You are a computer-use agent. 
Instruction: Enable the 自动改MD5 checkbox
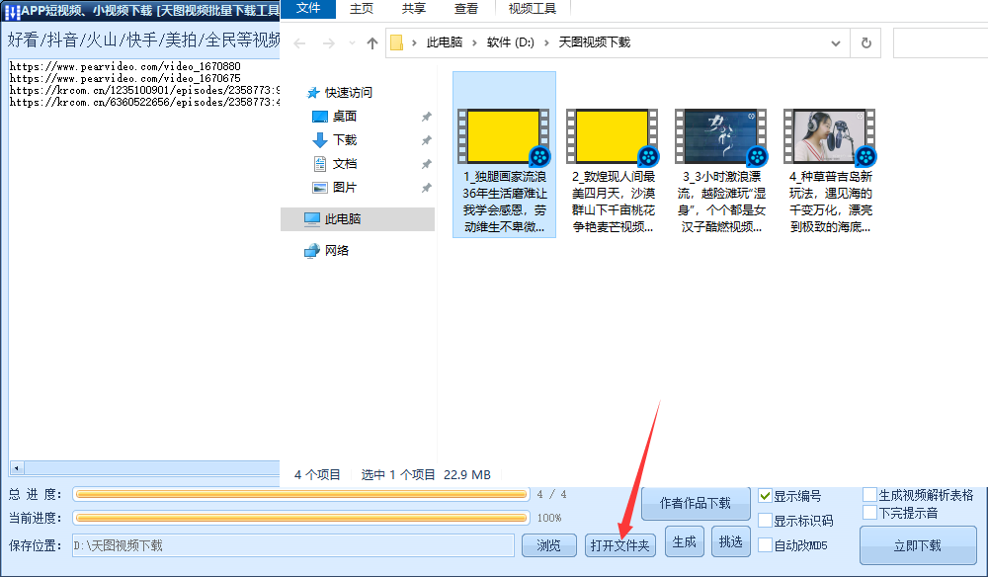coord(765,544)
